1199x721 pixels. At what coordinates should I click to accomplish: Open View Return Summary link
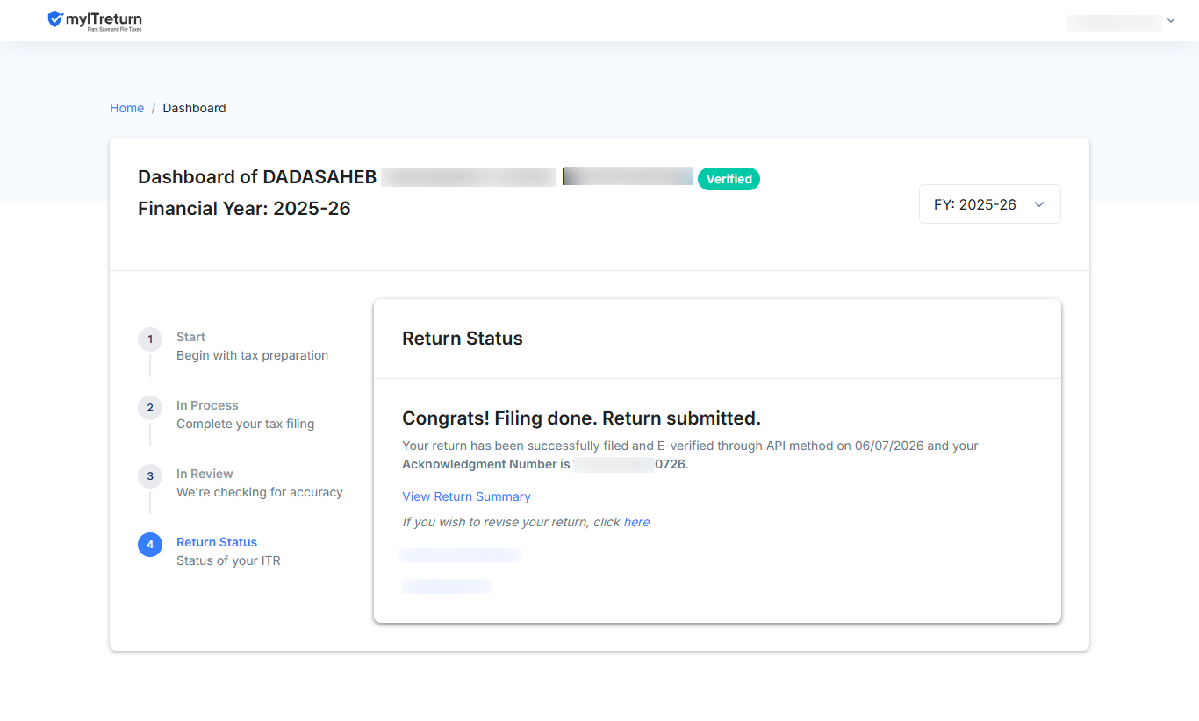tap(466, 496)
